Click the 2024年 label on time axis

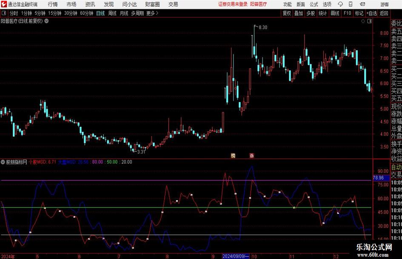coord(8,256)
